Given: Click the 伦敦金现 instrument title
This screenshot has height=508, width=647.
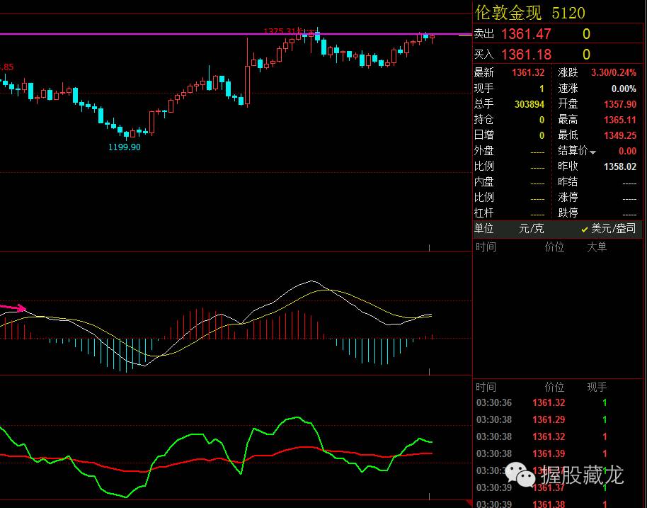Looking at the screenshot, I should pyautogui.click(x=508, y=12).
